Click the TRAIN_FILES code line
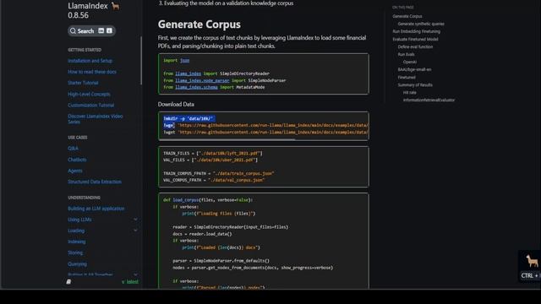The image size is (541, 304). (x=213, y=153)
